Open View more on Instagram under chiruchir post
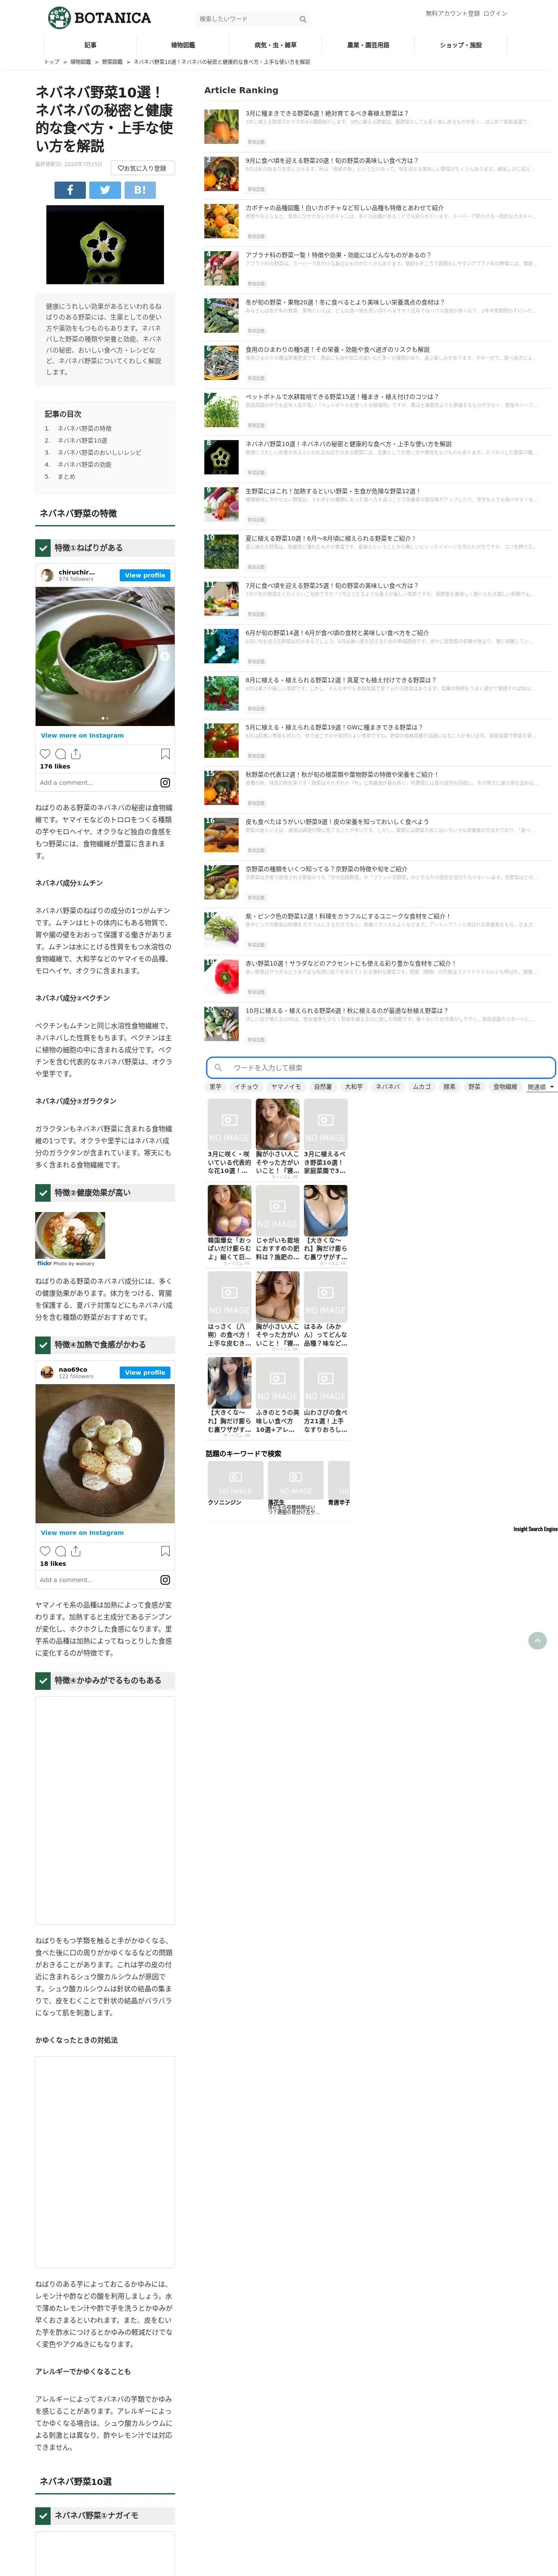Image resolution: width=558 pixels, height=2576 pixels. 82,735
